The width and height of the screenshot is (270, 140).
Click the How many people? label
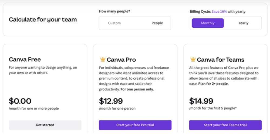coord(114,11)
